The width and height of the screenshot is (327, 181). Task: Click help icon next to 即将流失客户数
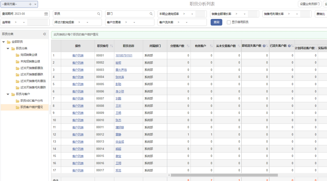coord(264,46)
